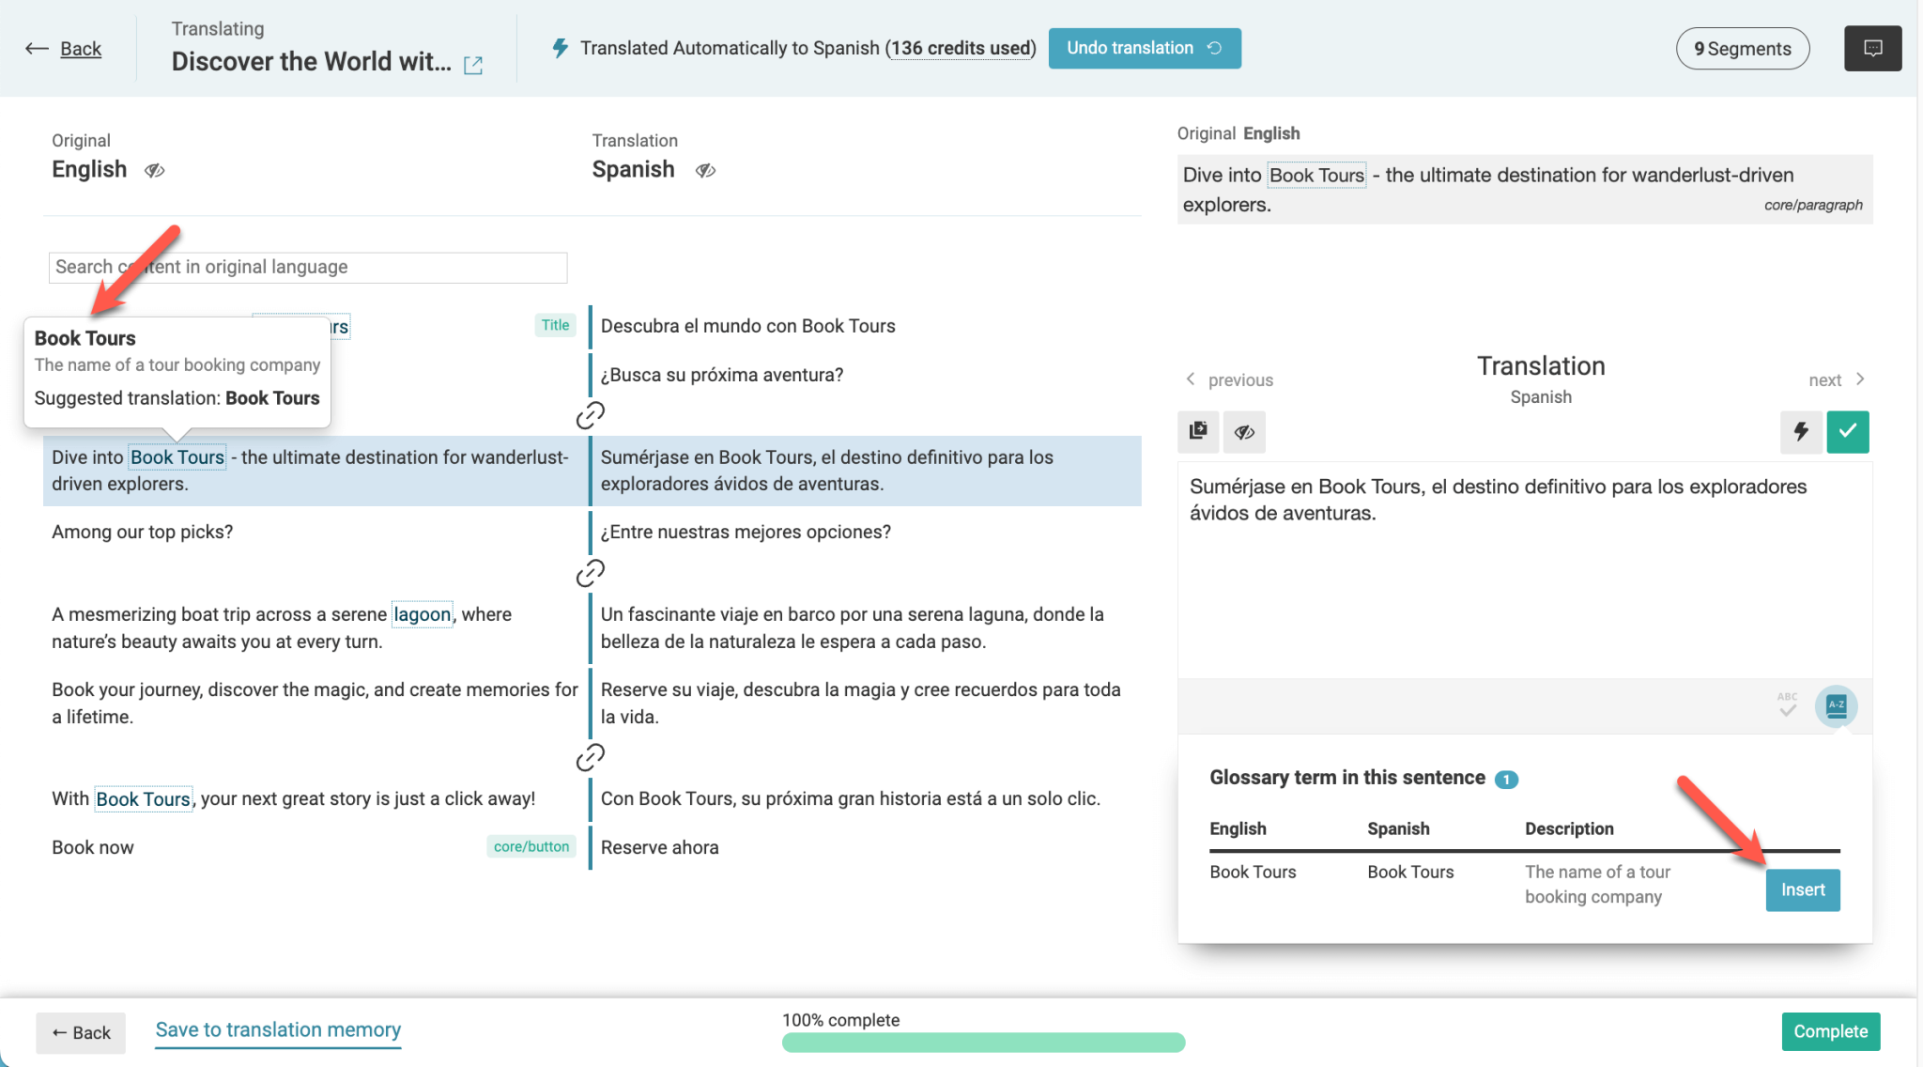This screenshot has height=1067, width=1923.
Task: Copy original text into the translation field
Action: (x=1198, y=432)
